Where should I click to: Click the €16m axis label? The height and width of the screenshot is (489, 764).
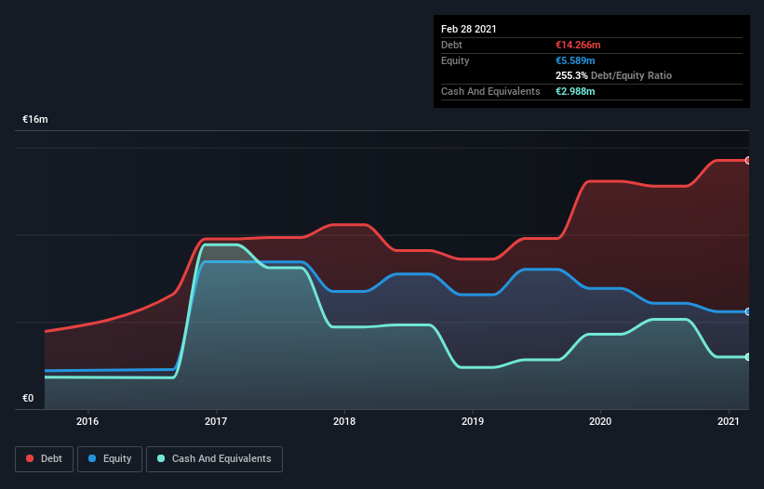(35, 119)
